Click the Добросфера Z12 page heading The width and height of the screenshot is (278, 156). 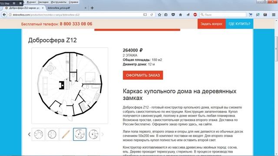click(53, 40)
